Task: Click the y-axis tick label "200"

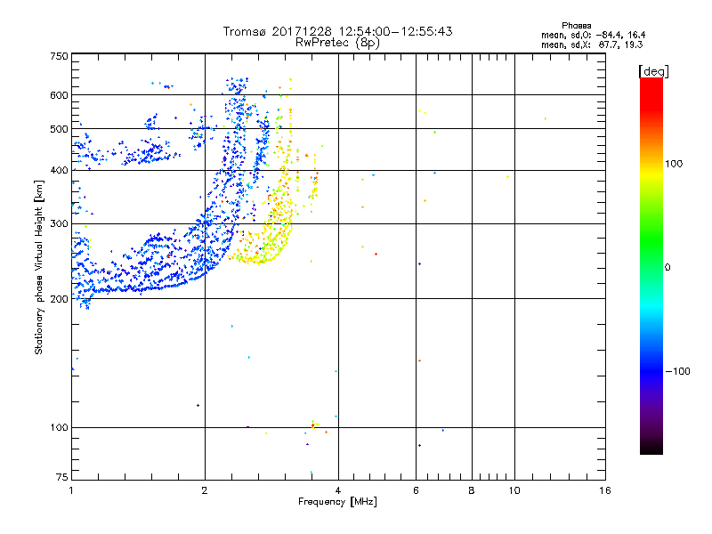Action: [59, 299]
